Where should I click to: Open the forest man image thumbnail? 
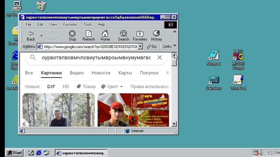(x=59, y=110)
